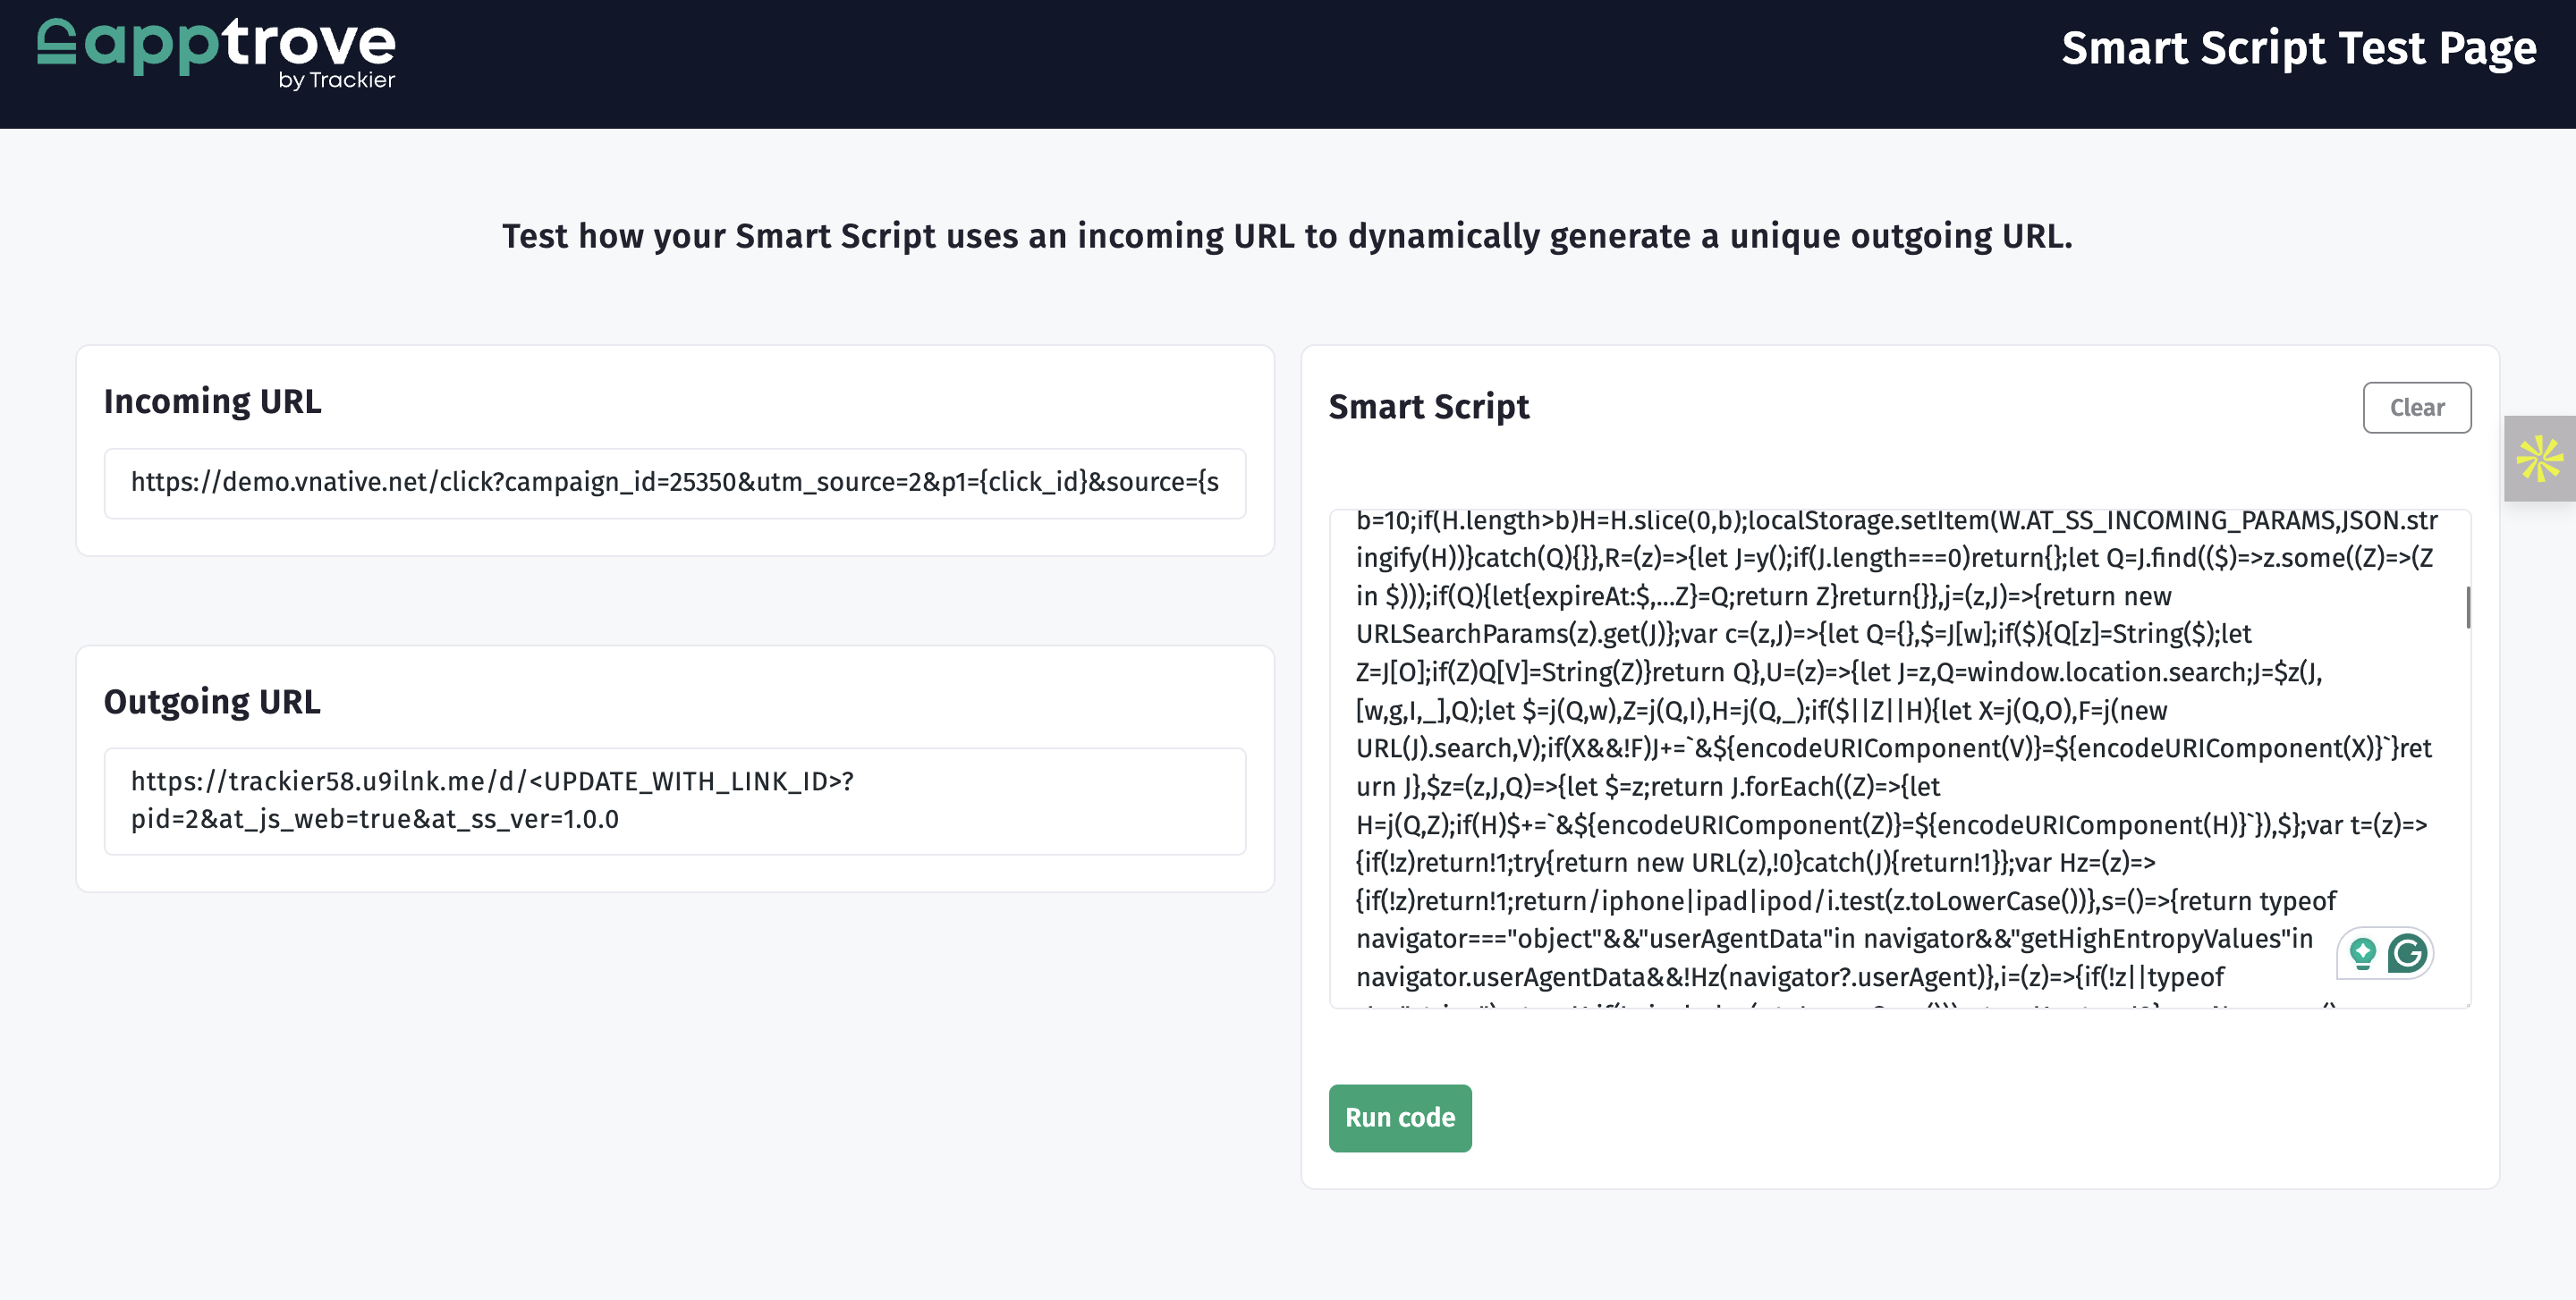Open the green lightbulb suggestion icon

point(2363,952)
